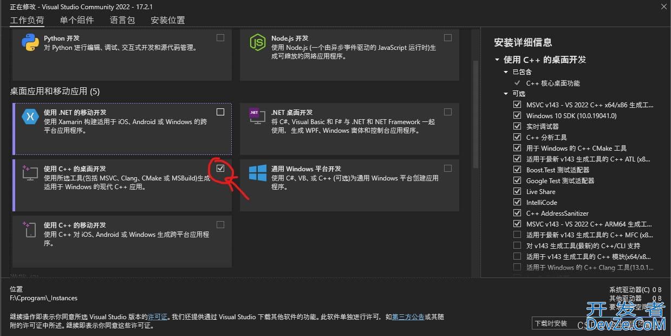
Task: Click the 安装详细信息 heading
Action: coord(523,42)
